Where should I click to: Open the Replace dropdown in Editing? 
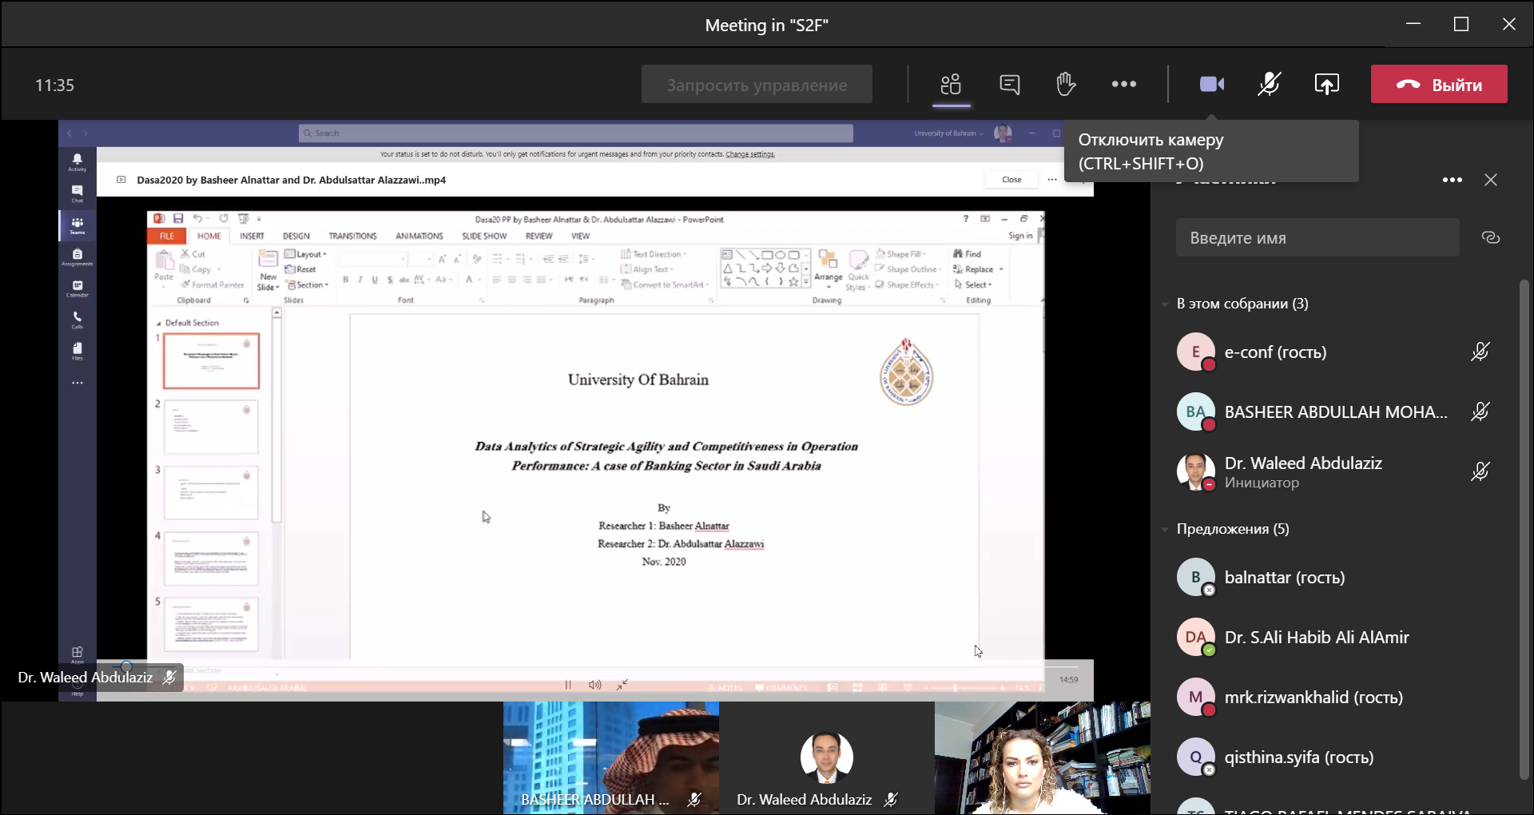[979, 269]
